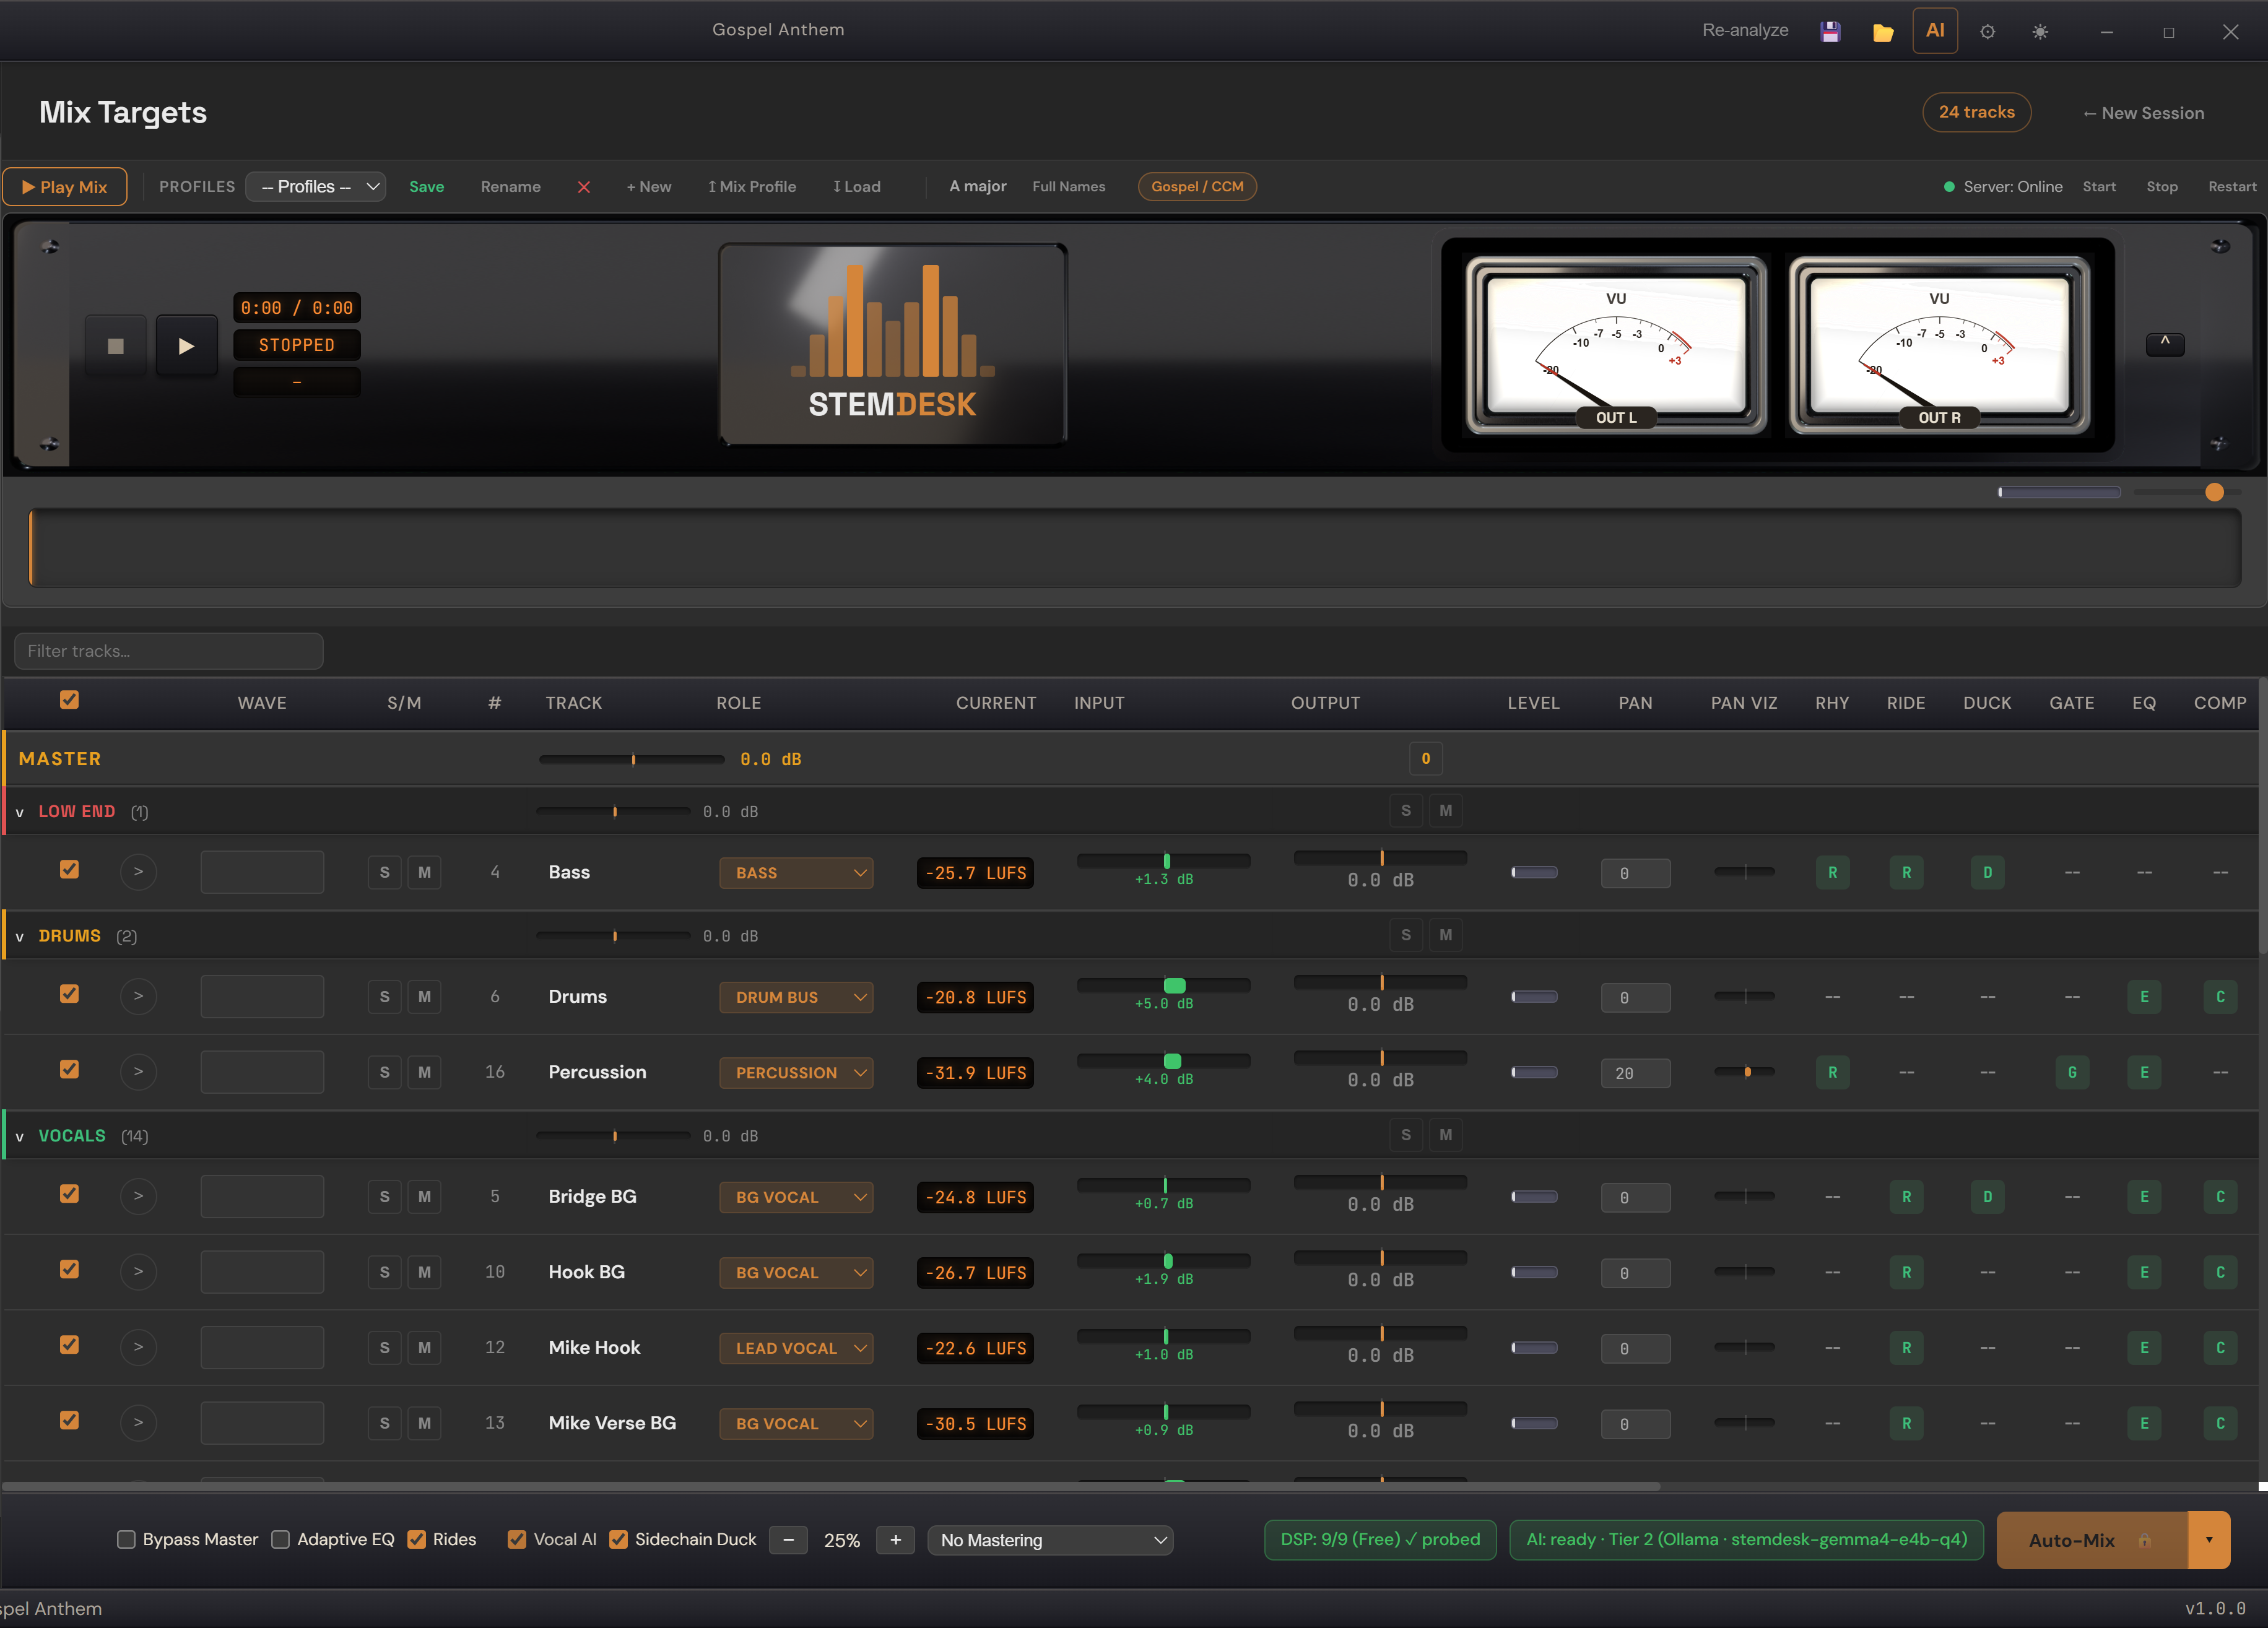
Task: Preview the Percussion track play icon
Action: pos(138,1072)
